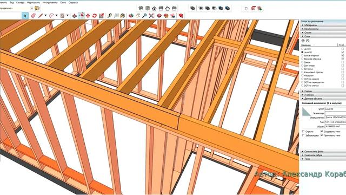Viewport: 346px width, 195px height.
Task: Select the Text label tool
Action: [x=116, y=16]
